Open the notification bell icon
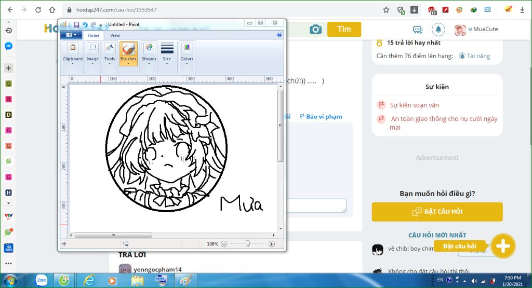 point(438,30)
